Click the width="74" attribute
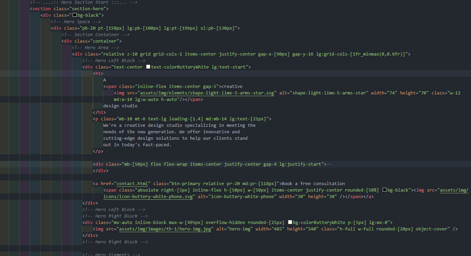This screenshot has height=256, width=471. click(x=384, y=93)
